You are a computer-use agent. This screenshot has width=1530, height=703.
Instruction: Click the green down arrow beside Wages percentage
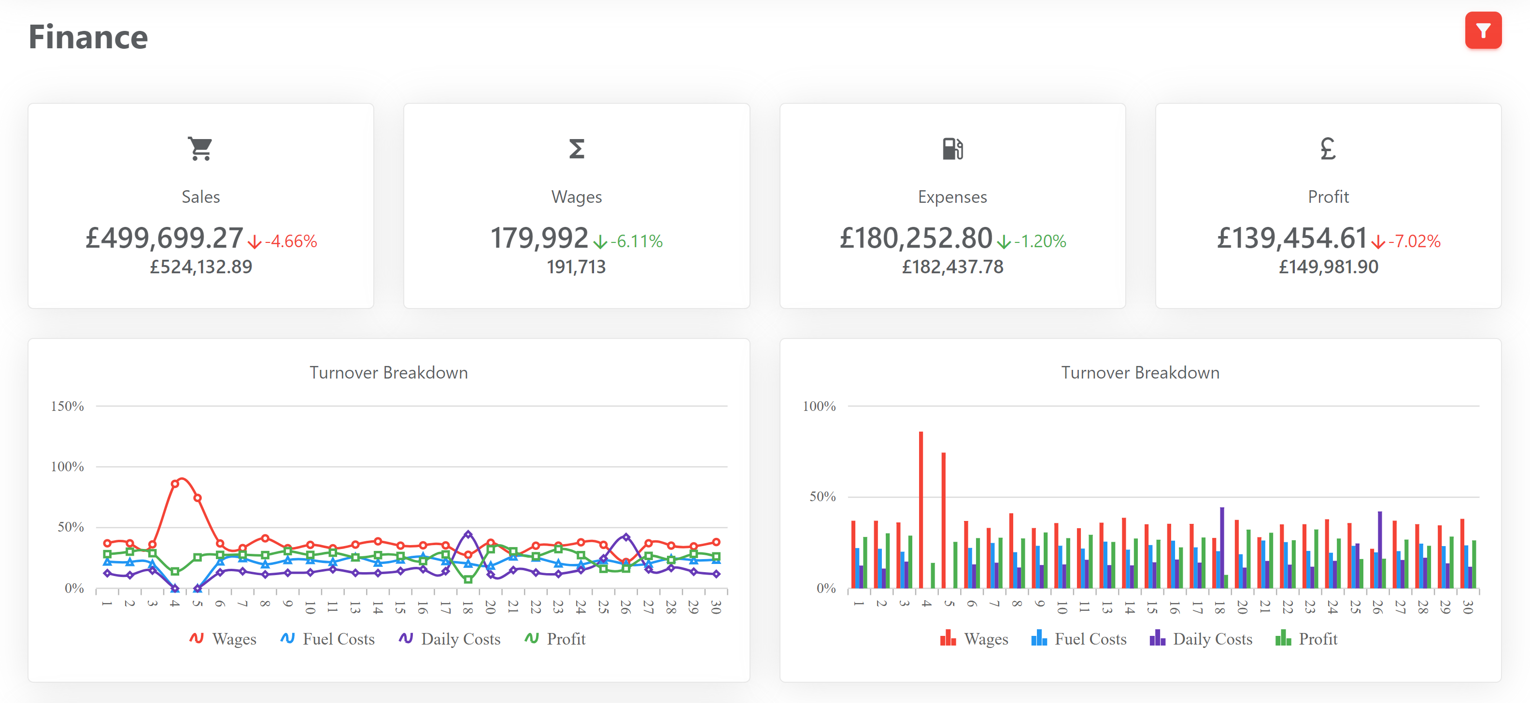(600, 241)
